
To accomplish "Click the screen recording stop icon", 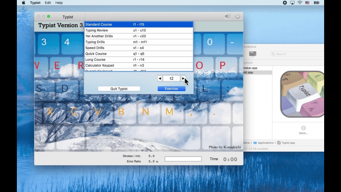I will (x=285, y=3).
